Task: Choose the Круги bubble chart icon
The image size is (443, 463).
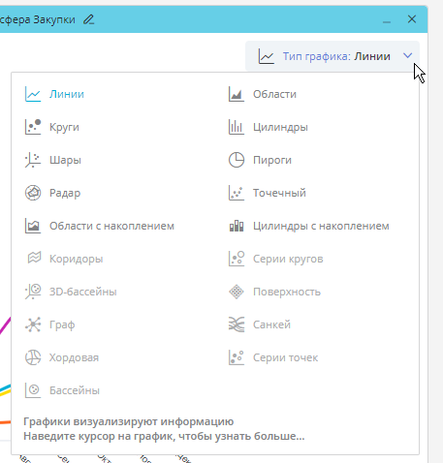Action: 33,127
